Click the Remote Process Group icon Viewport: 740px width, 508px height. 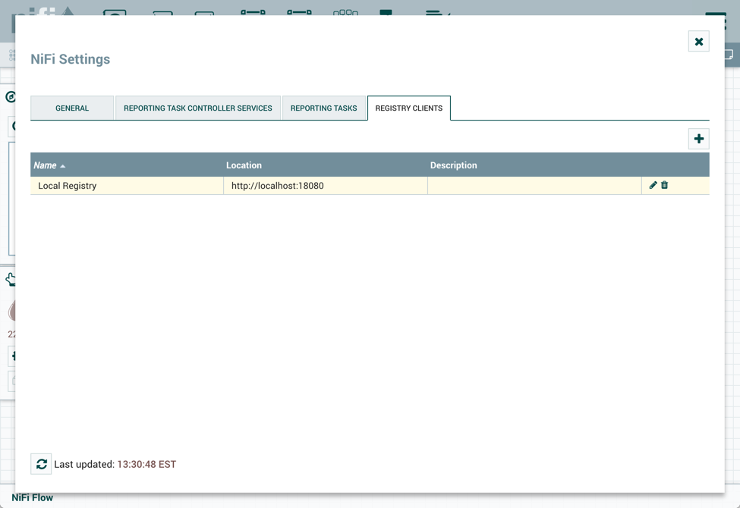click(x=298, y=14)
